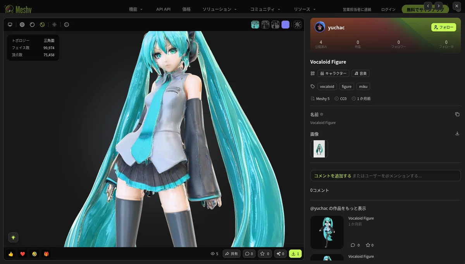Click comment icon on first related model
This screenshot has width=465, height=264.
coord(353,245)
